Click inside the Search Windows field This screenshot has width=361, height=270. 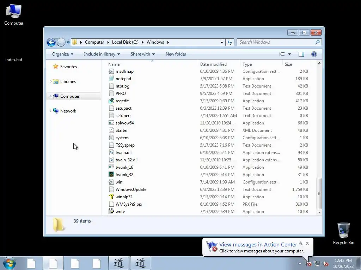click(x=275, y=42)
